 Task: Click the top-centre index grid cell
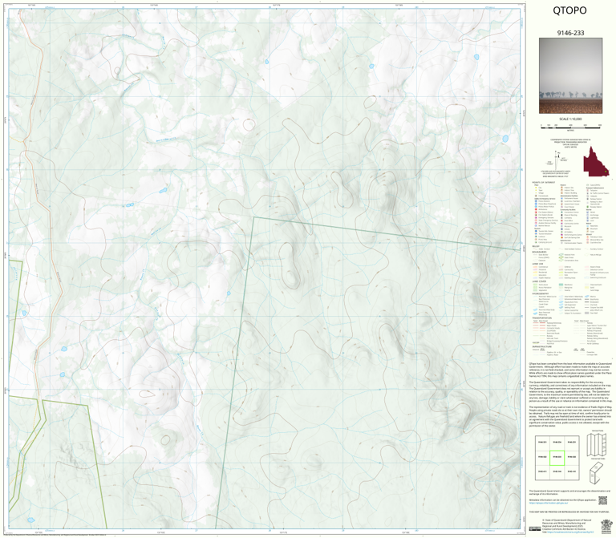(557, 443)
